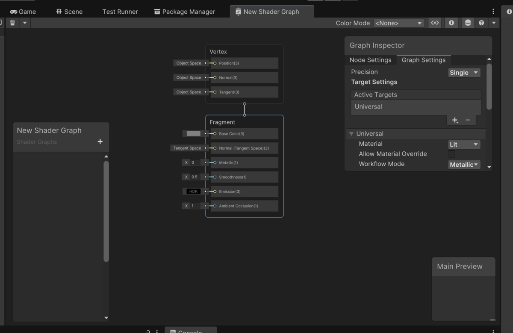The height and width of the screenshot is (333, 513).
Task: Select the New Shader Graph tab
Action: click(x=271, y=12)
